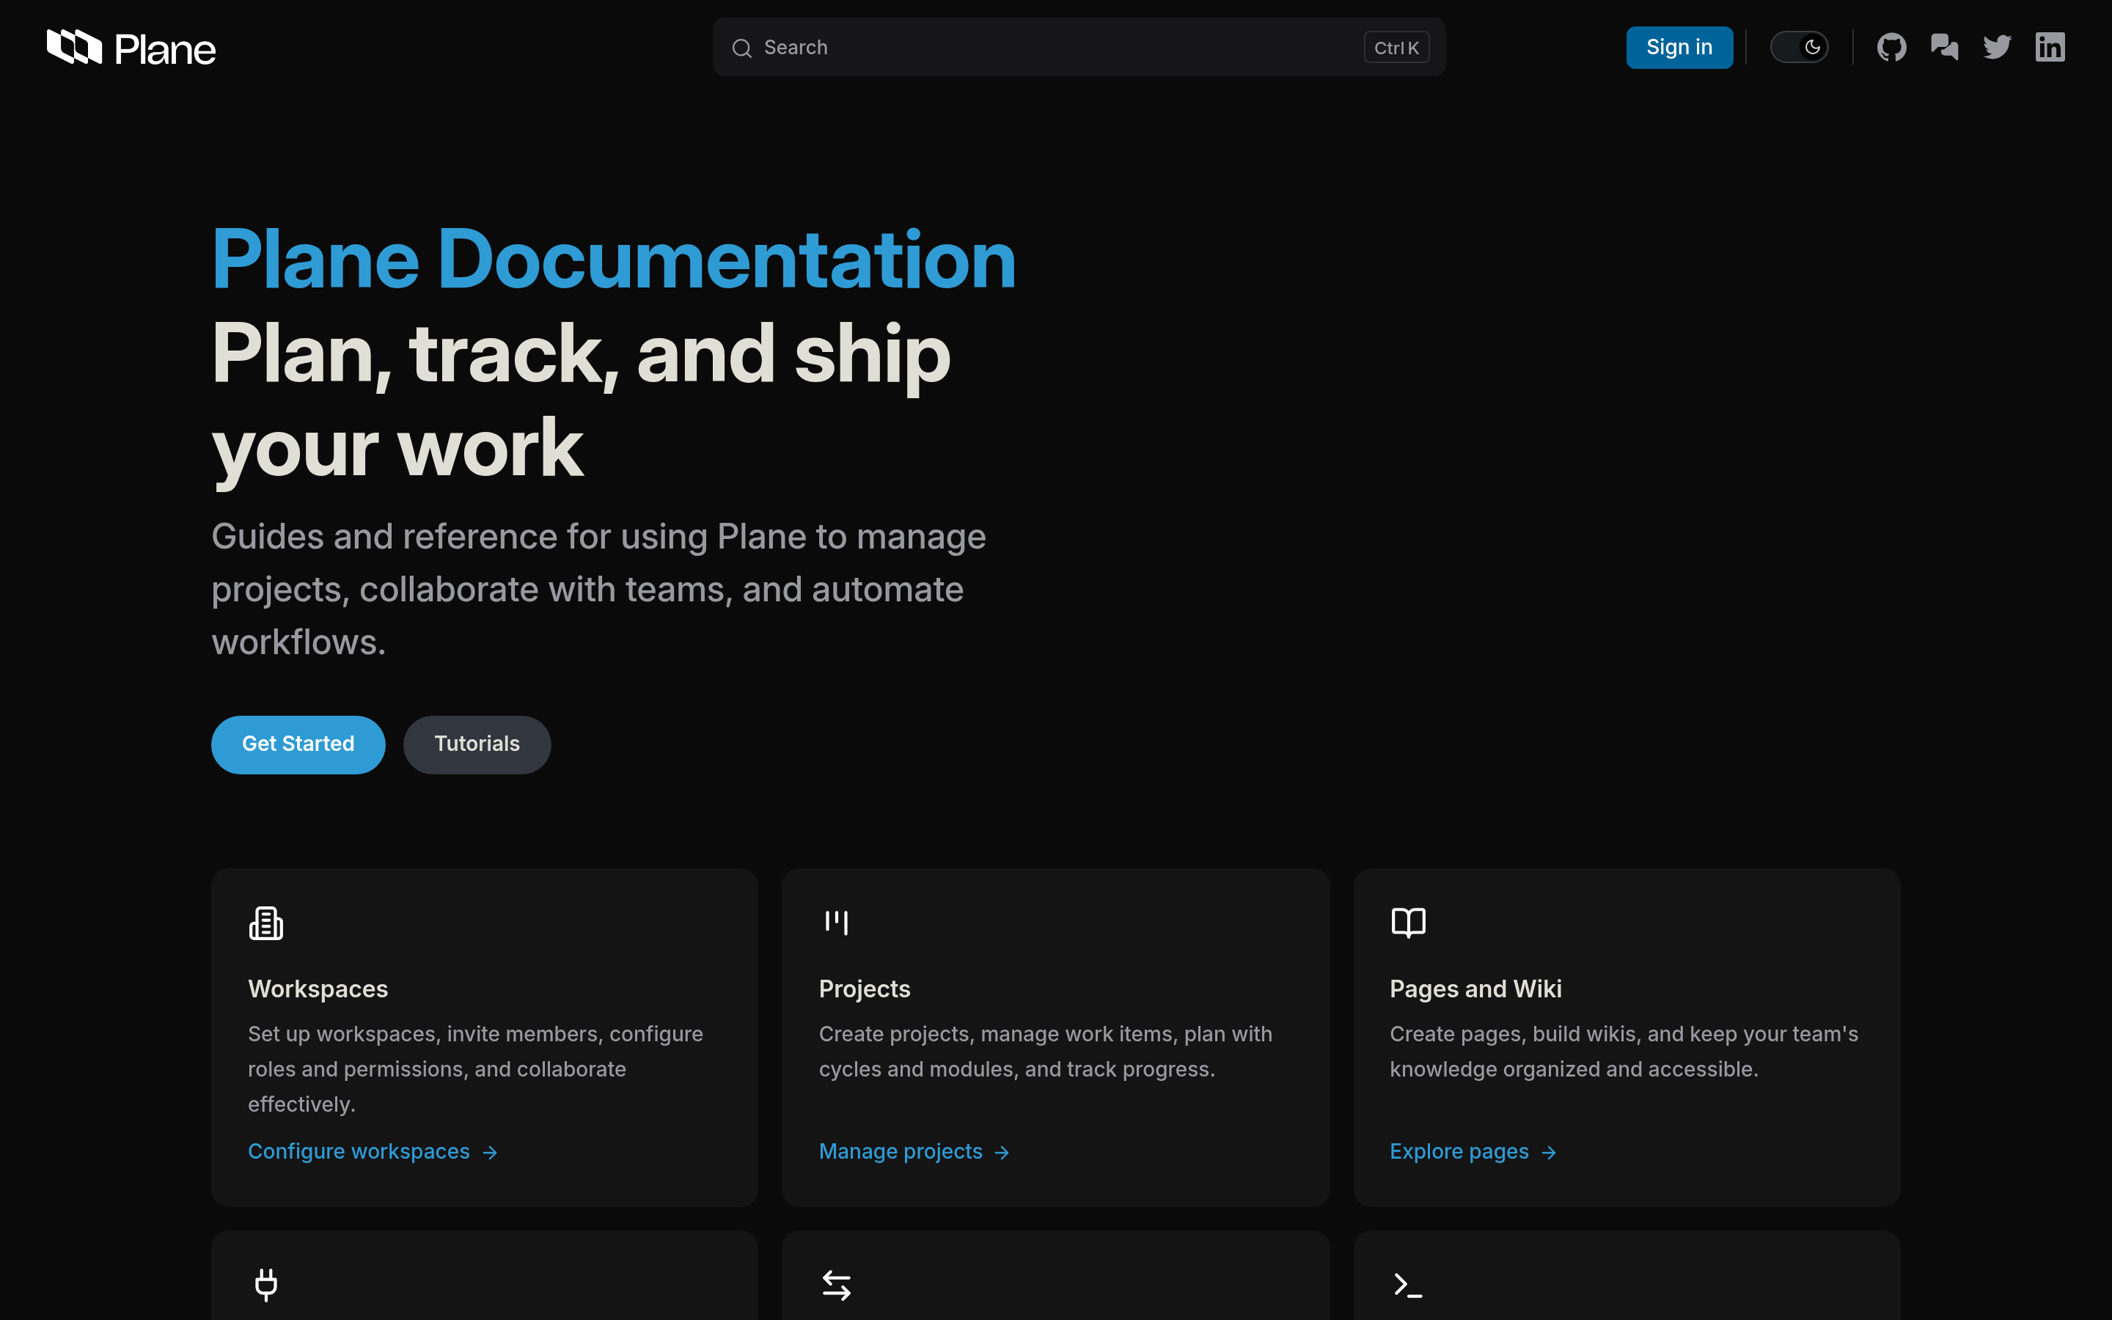The width and height of the screenshot is (2112, 1320).
Task: Follow the Manage projects link
Action: 914,1151
